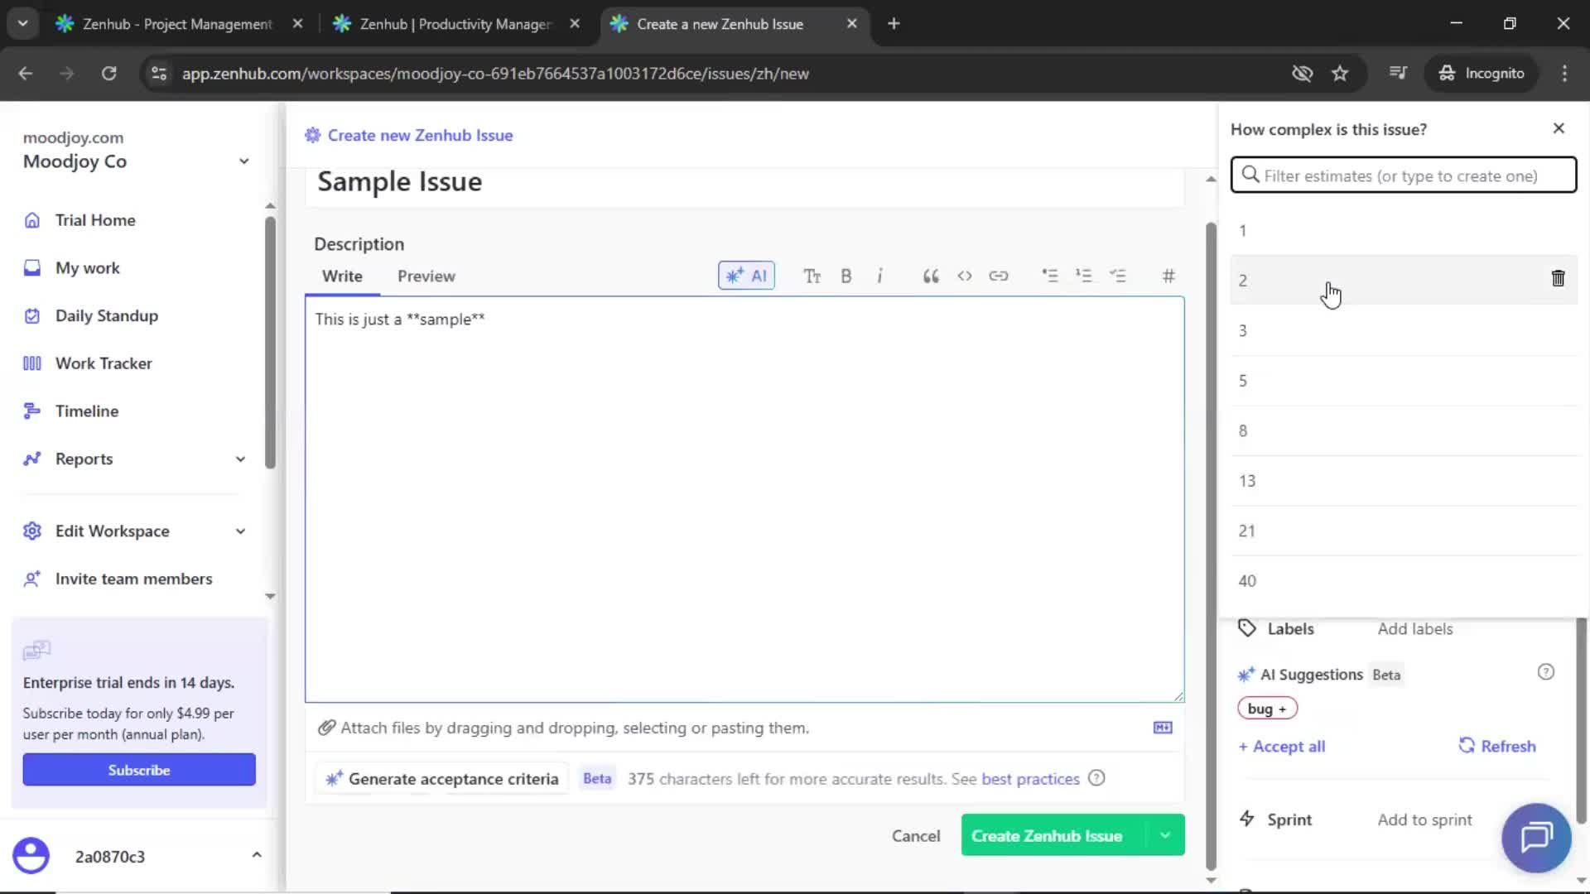The height and width of the screenshot is (894, 1590).
Task: Delete the estimate value 2 with trash icon
Action: tap(1558, 278)
